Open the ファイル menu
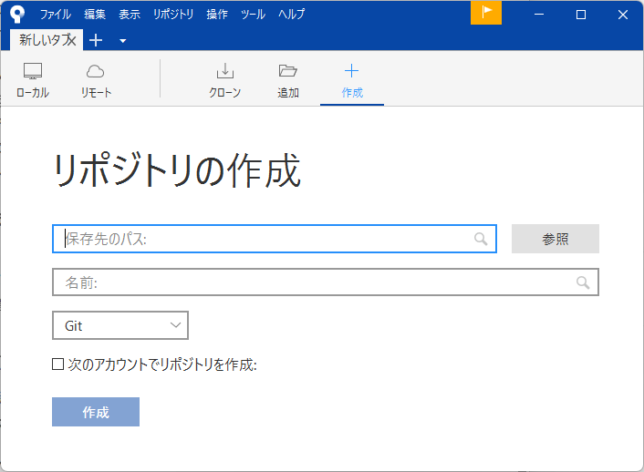The height and width of the screenshot is (472, 644). tap(55, 15)
